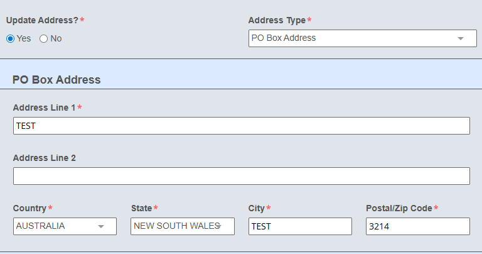
Task: Focus the empty Address Line 2 field
Action: (x=241, y=176)
